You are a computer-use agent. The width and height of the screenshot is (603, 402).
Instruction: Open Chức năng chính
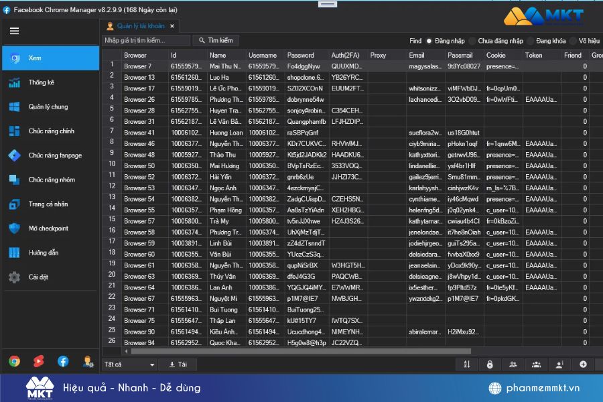tap(51, 131)
